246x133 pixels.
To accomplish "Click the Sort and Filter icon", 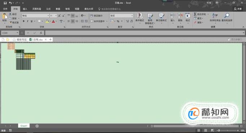I will pyautogui.click(x=215, y=15).
